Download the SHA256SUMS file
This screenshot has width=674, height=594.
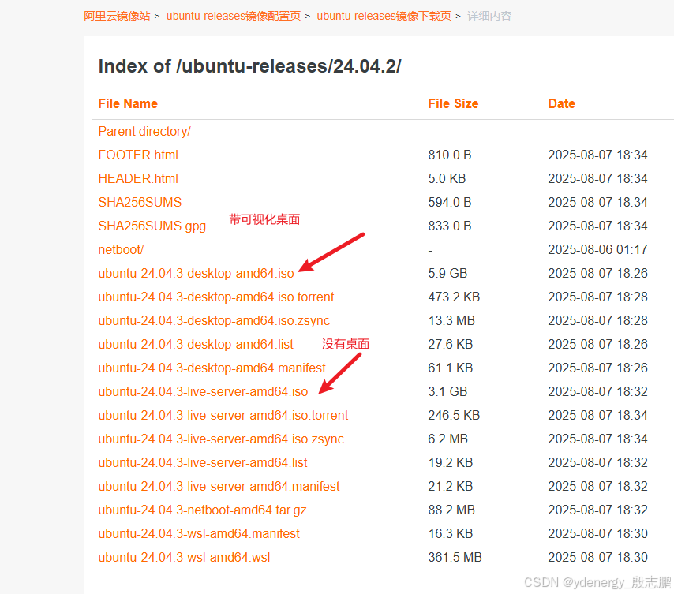pyautogui.click(x=140, y=202)
